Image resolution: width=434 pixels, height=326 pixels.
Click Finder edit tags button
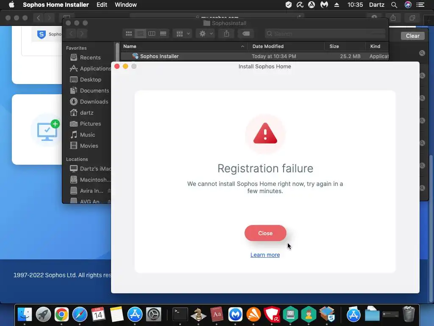246,34
